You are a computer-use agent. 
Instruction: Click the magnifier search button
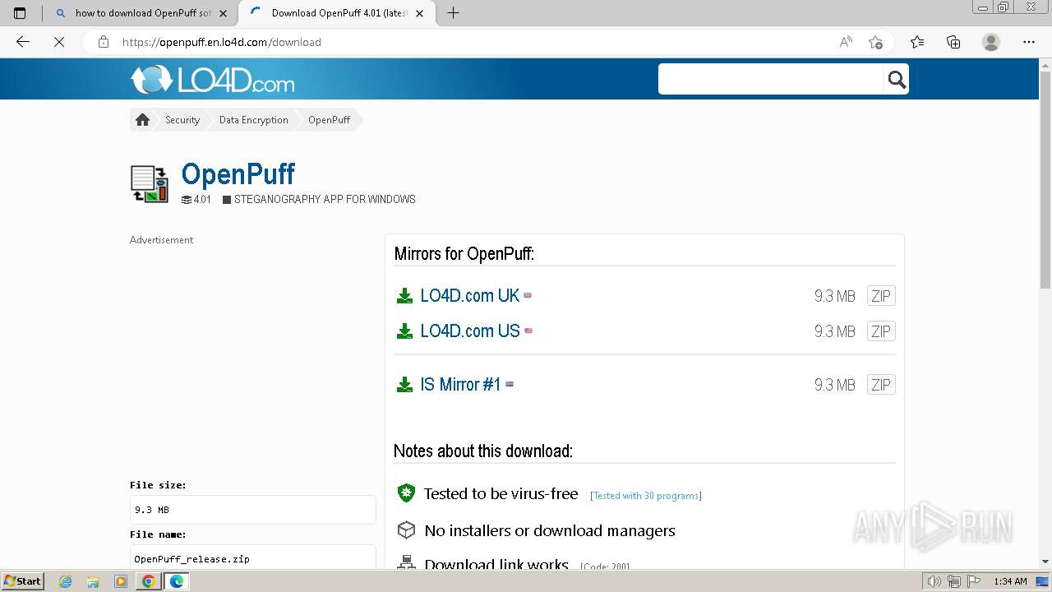(x=897, y=79)
